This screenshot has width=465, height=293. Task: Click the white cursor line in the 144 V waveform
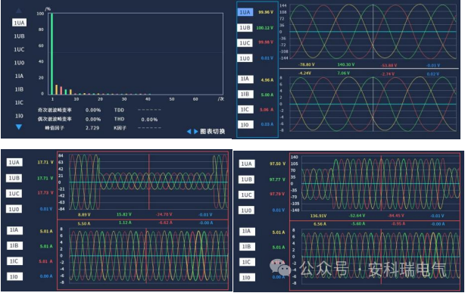pyautogui.click(x=373, y=32)
